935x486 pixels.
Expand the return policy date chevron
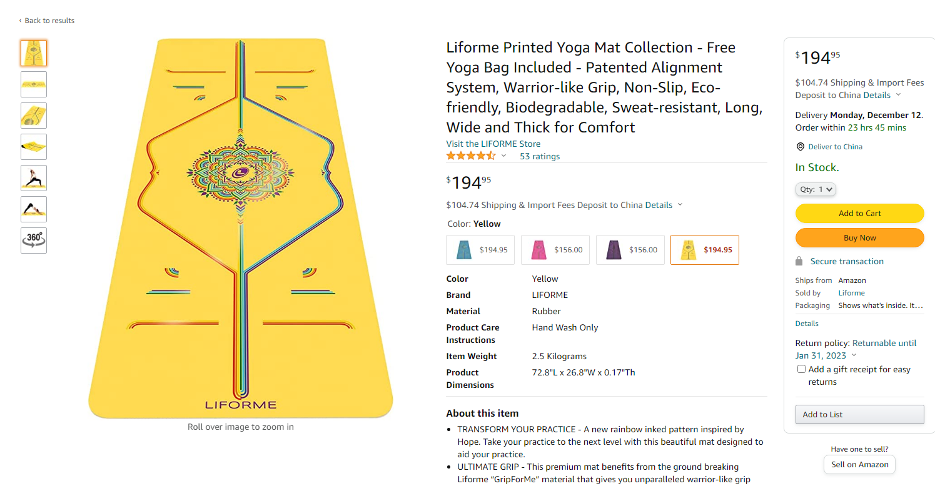click(x=854, y=355)
